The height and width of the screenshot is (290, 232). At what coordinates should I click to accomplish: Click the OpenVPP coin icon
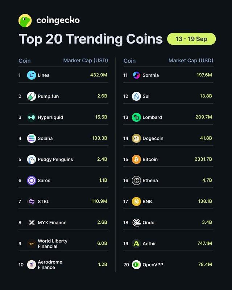pyautogui.click(x=136, y=265)
